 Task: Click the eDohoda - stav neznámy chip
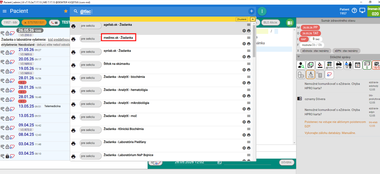(315, 51)
